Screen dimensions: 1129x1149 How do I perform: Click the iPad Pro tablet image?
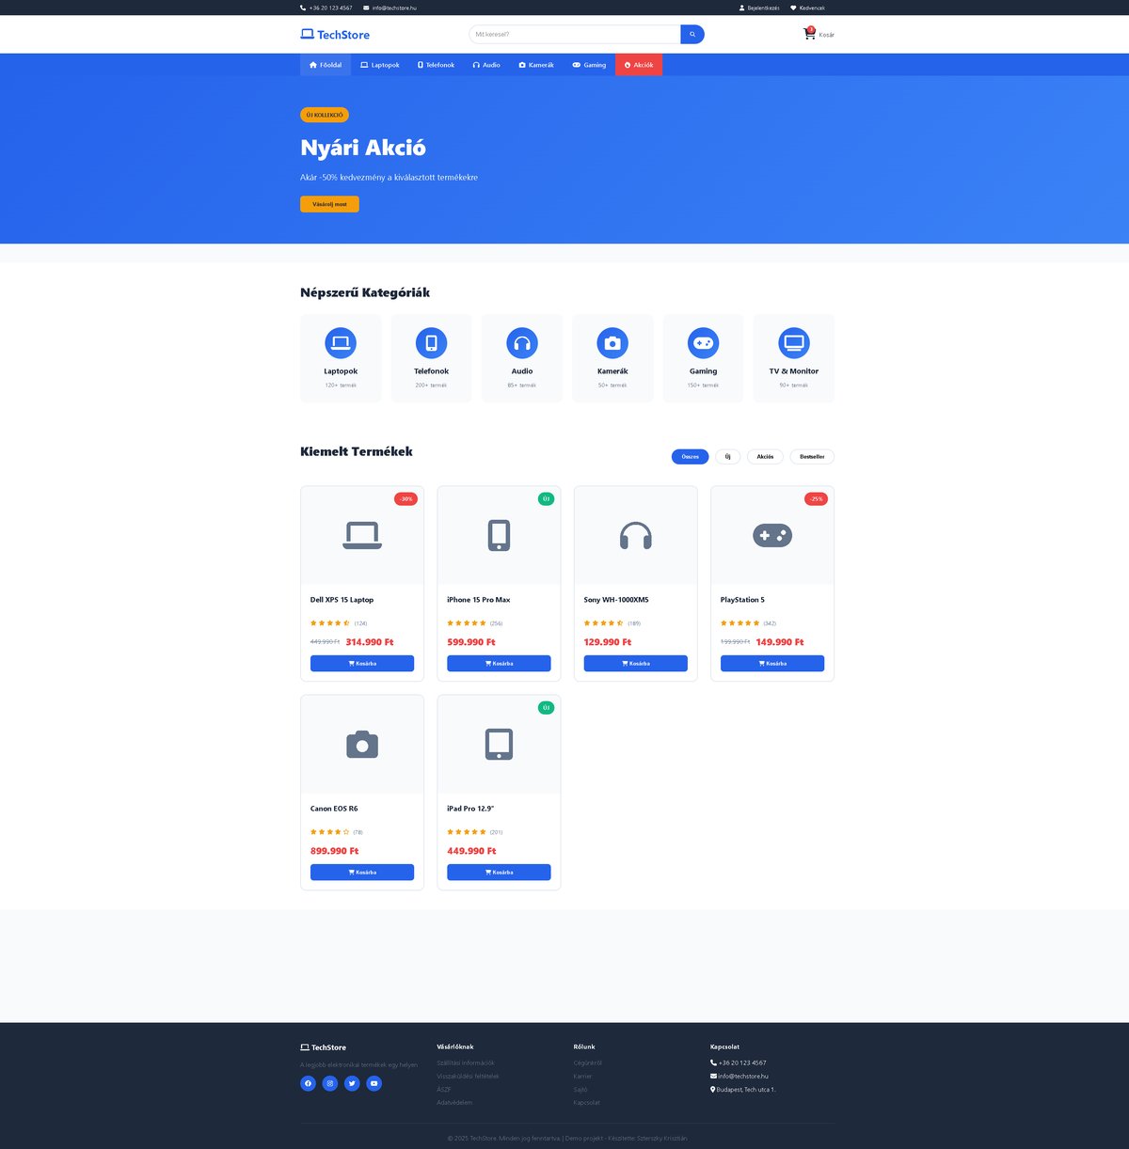(499, 745)
